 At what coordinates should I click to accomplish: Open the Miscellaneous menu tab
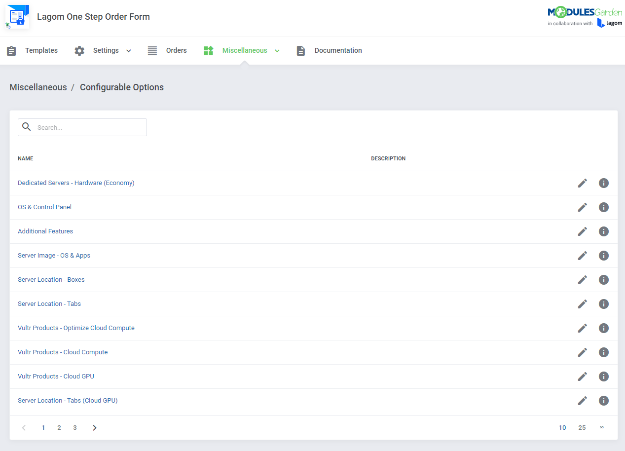(x=242, y=51)
